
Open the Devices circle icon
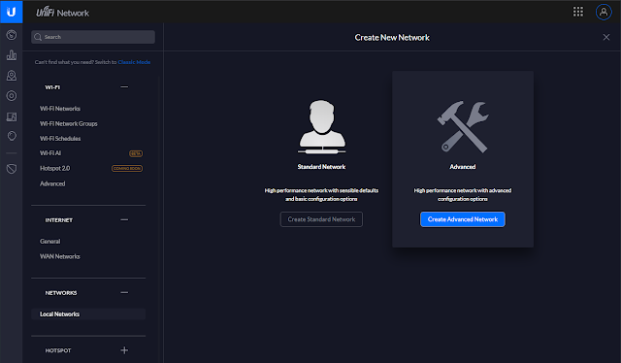(x=12, y=95)
